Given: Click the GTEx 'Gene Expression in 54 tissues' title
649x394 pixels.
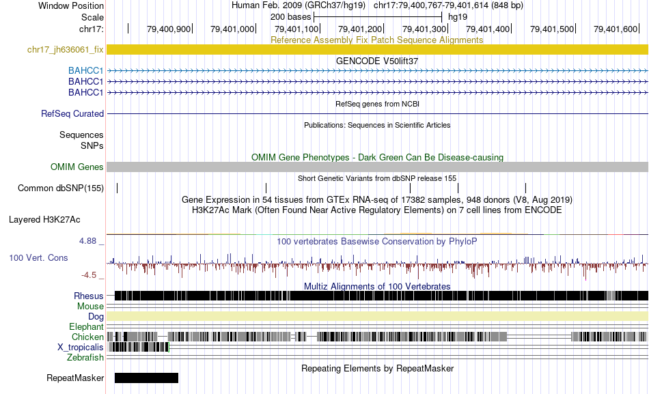Looking at the screenshot, I should pos(377,200).
